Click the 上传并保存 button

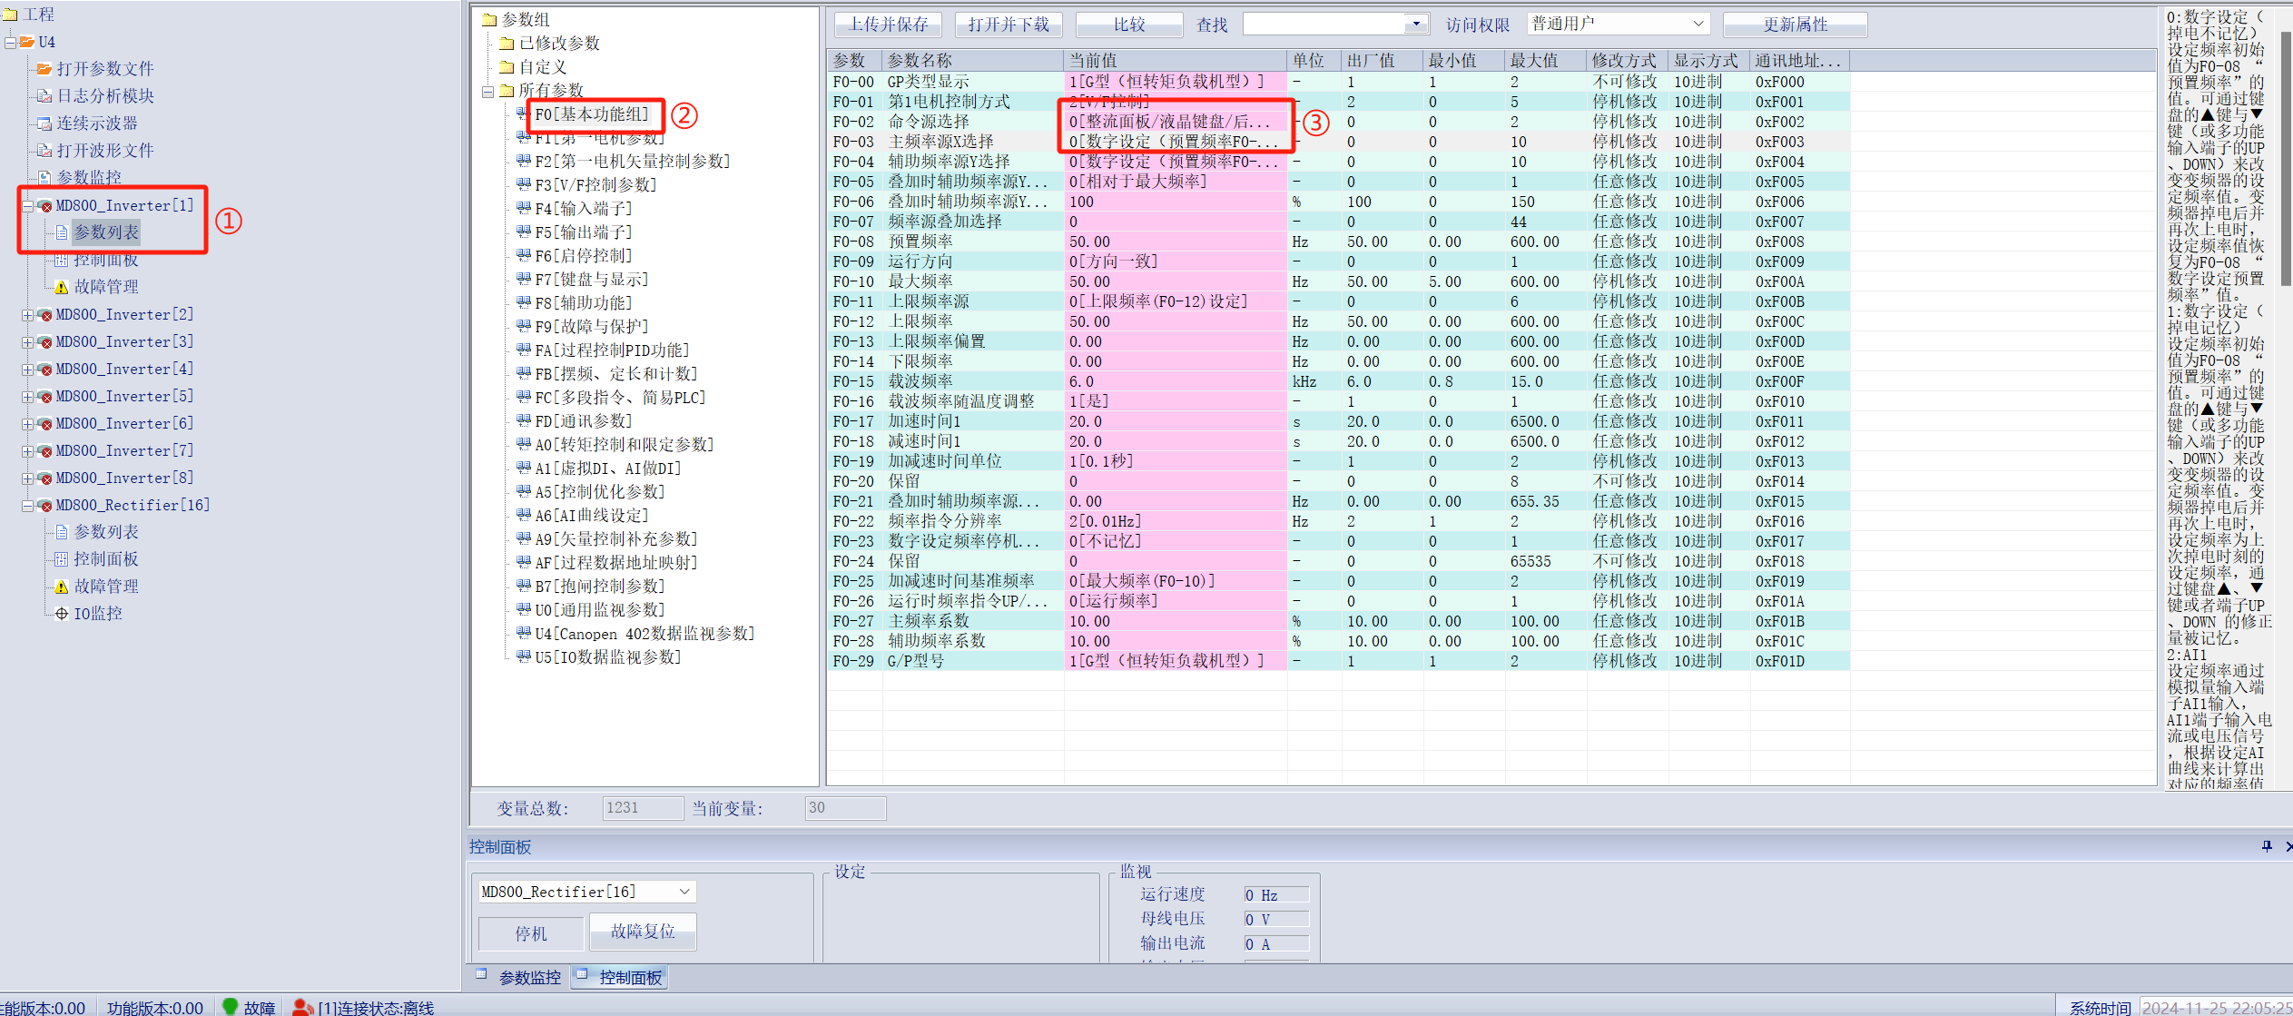[x=888, y=25]
